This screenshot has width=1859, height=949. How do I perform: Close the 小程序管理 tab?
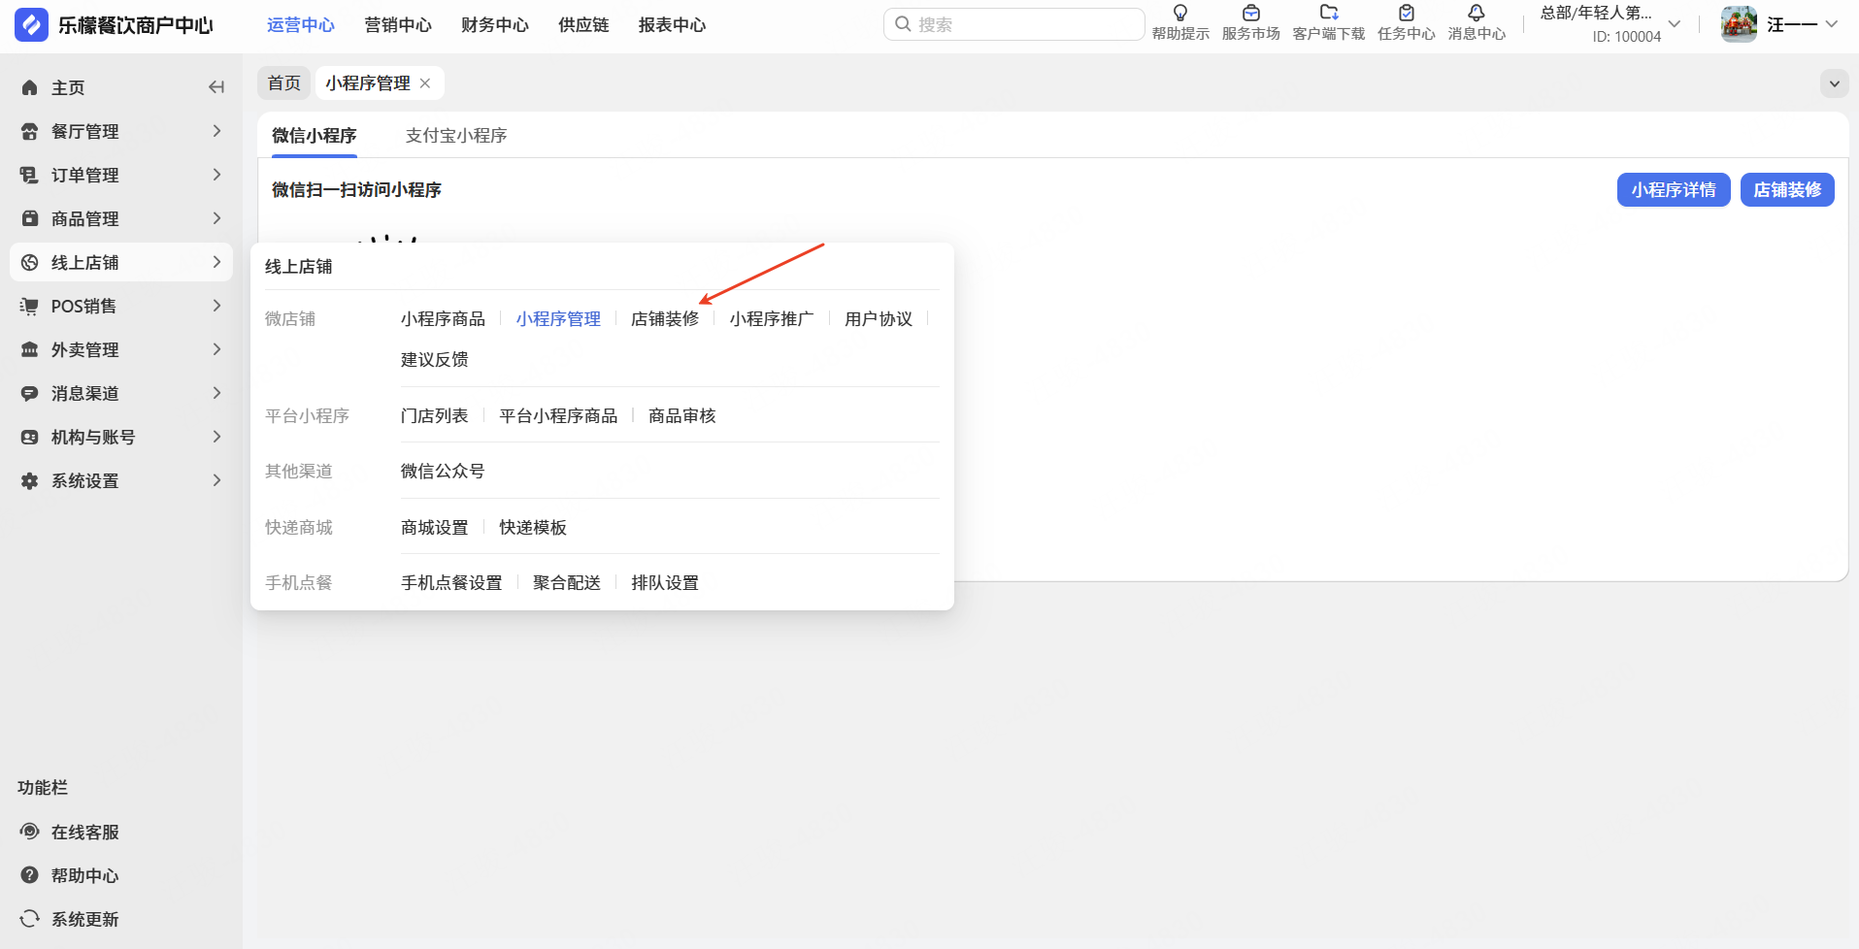coord(425,83)
